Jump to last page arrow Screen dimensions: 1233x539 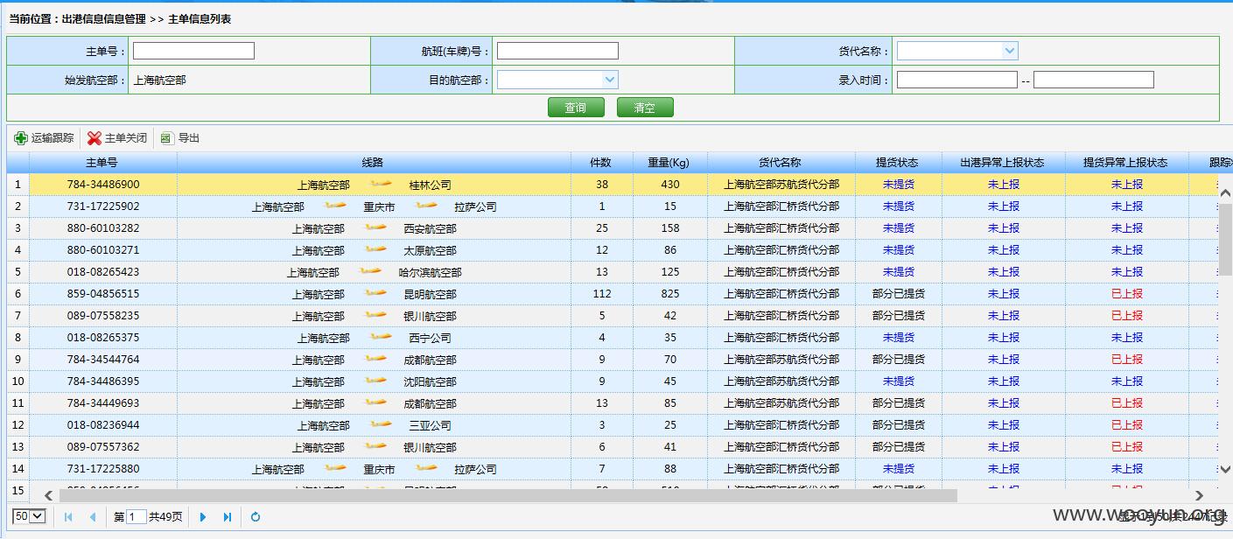[x=228, y=517]
